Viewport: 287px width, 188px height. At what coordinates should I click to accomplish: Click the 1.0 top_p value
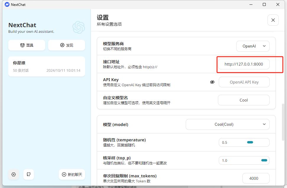[x=225, y=161]
